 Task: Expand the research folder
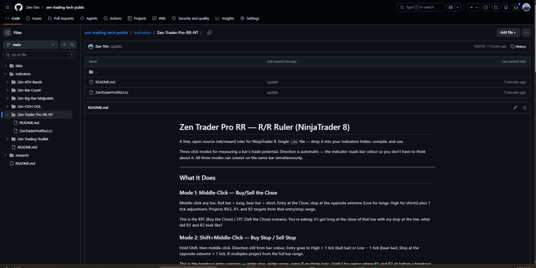tap(5, 155)
